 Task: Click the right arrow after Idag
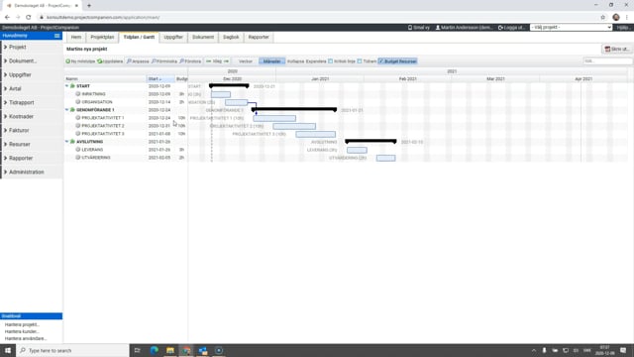click(x=227, y=61)
